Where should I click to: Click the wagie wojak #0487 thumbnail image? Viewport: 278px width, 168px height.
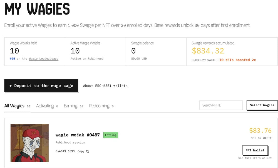(30, 143)
